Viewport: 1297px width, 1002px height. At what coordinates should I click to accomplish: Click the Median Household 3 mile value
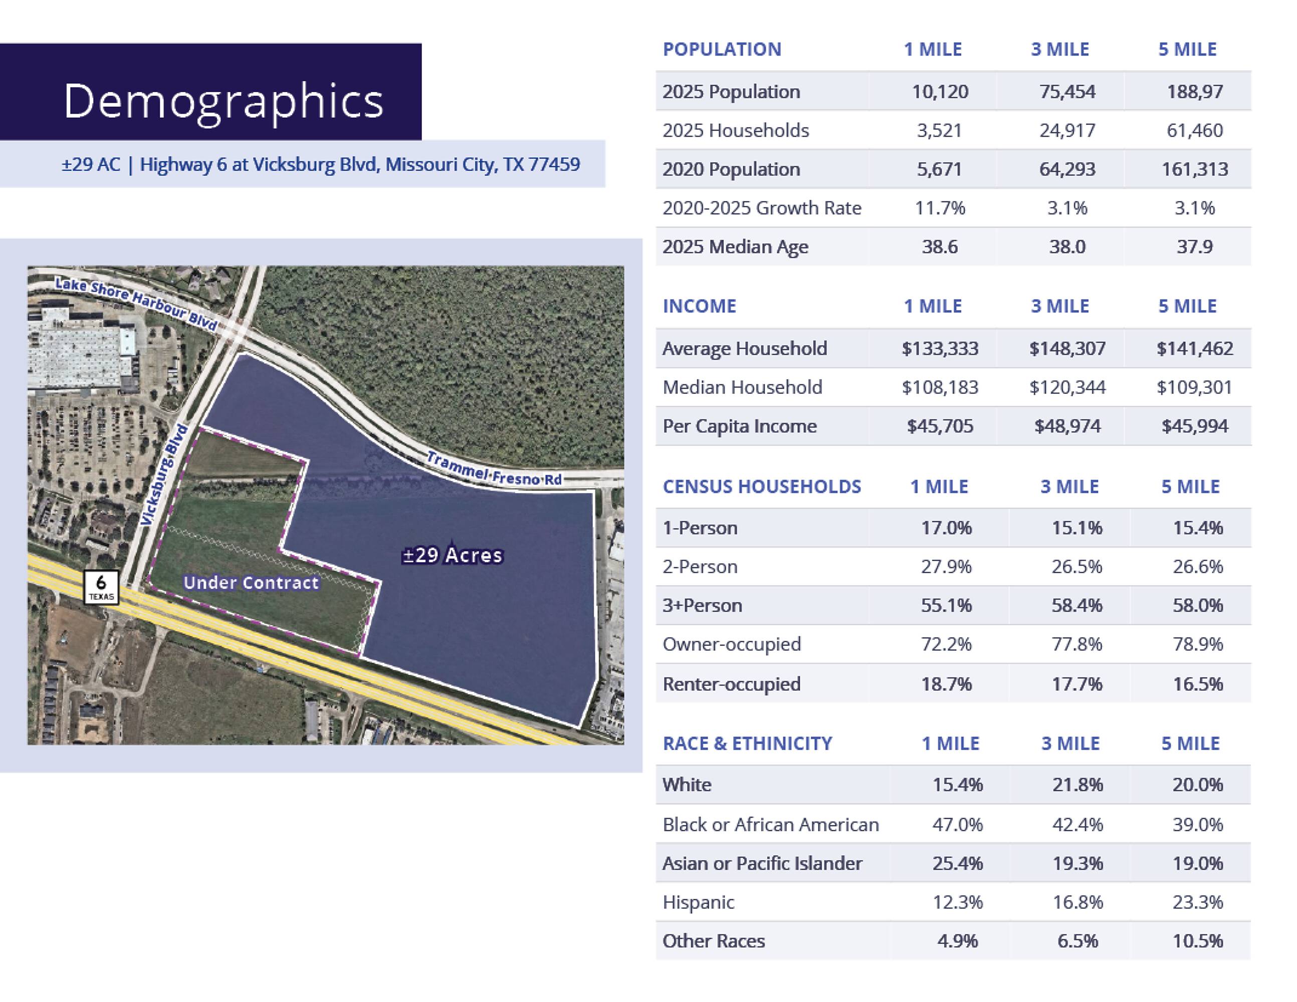(x=1067, y=387)
